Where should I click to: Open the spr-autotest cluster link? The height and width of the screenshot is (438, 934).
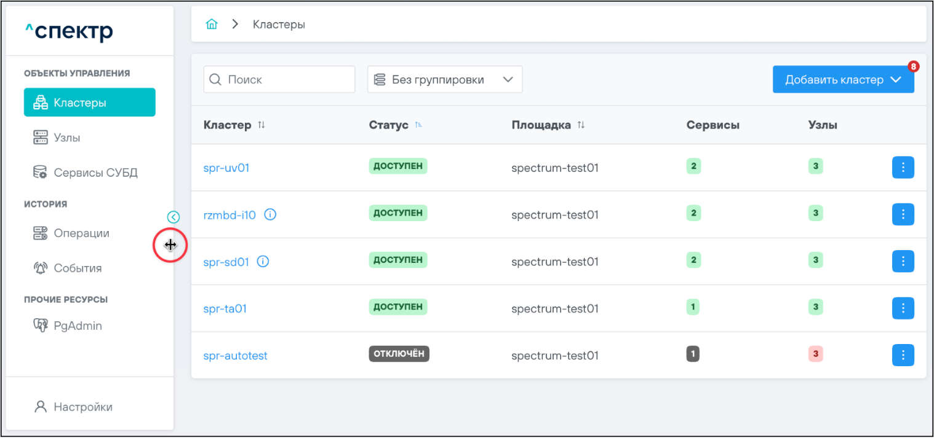[x=235, y=356]
